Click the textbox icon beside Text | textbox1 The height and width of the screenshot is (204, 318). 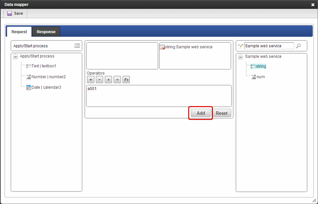28,66
